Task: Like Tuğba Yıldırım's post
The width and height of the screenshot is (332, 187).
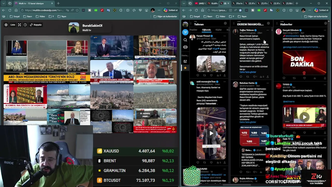Action: pos(255,77)
